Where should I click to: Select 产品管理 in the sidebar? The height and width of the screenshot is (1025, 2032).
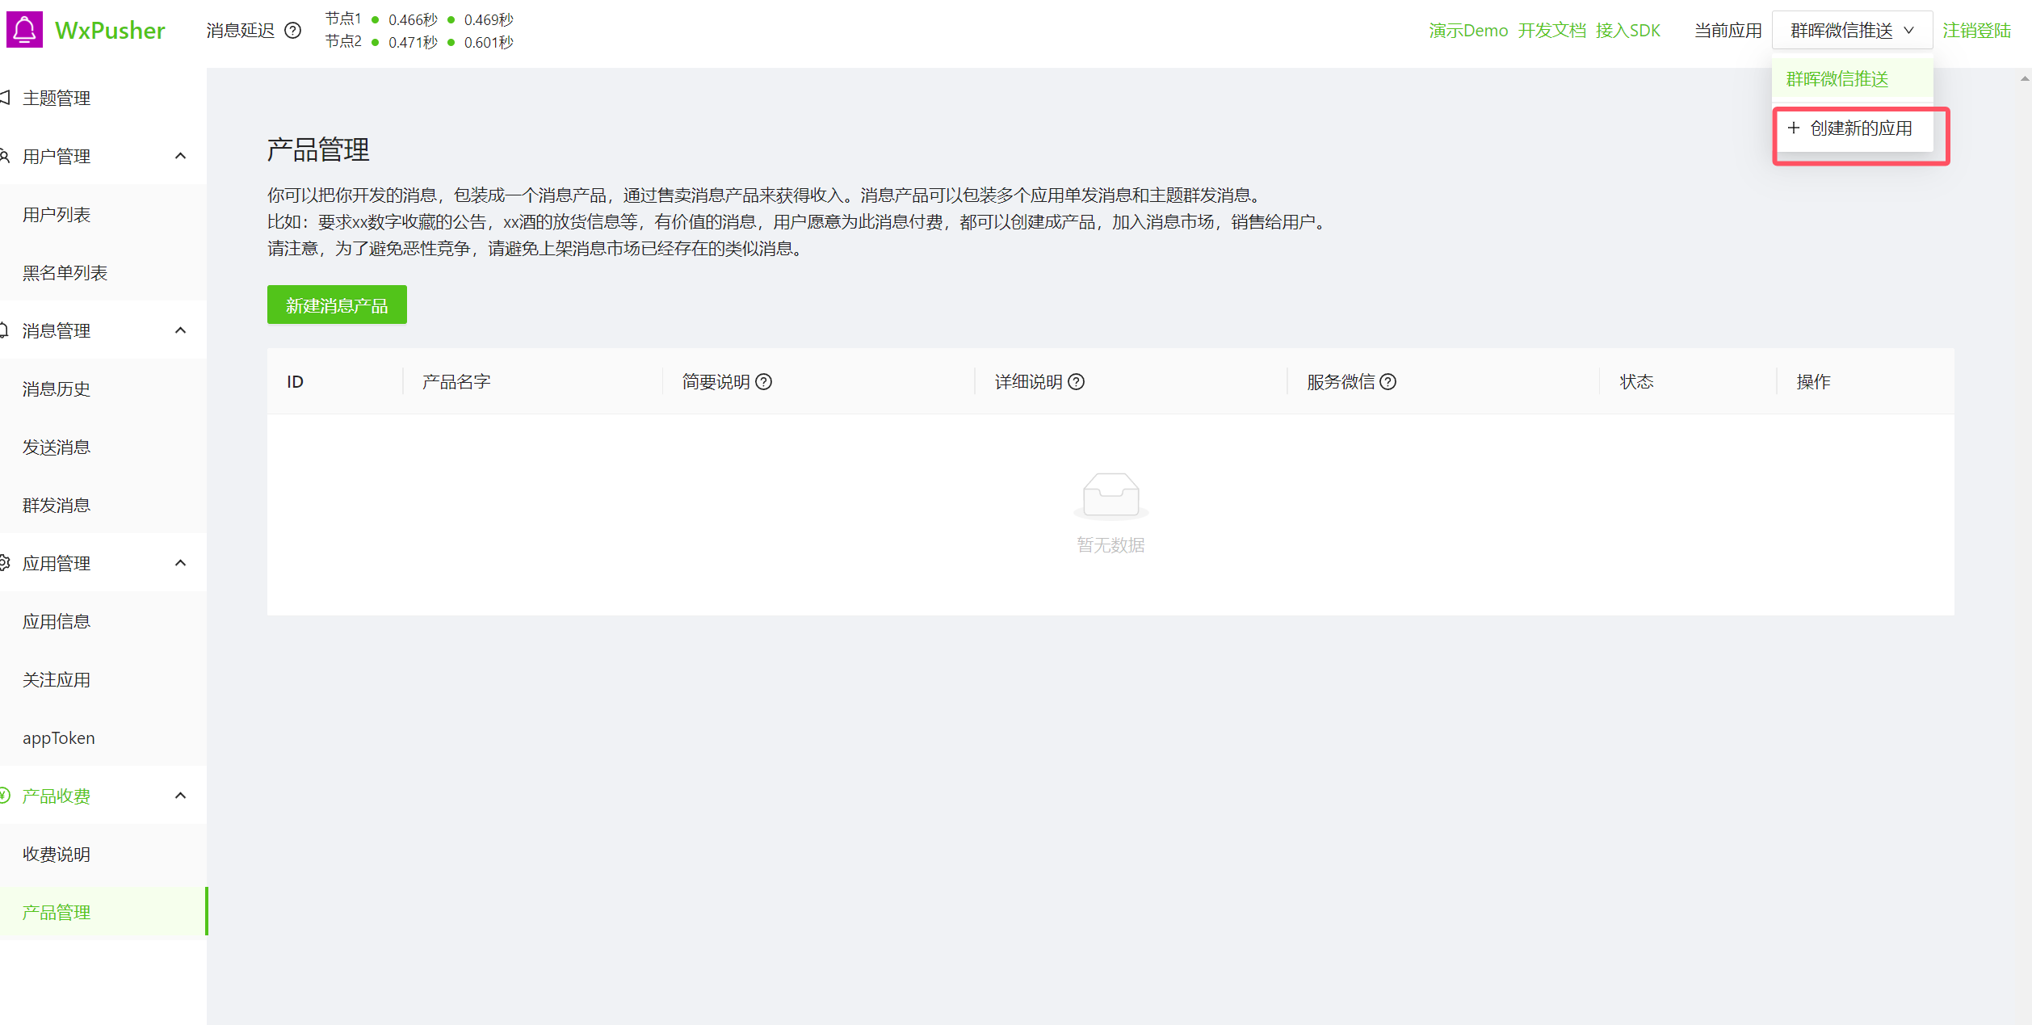pyautogui.click(x=103, y=912)
